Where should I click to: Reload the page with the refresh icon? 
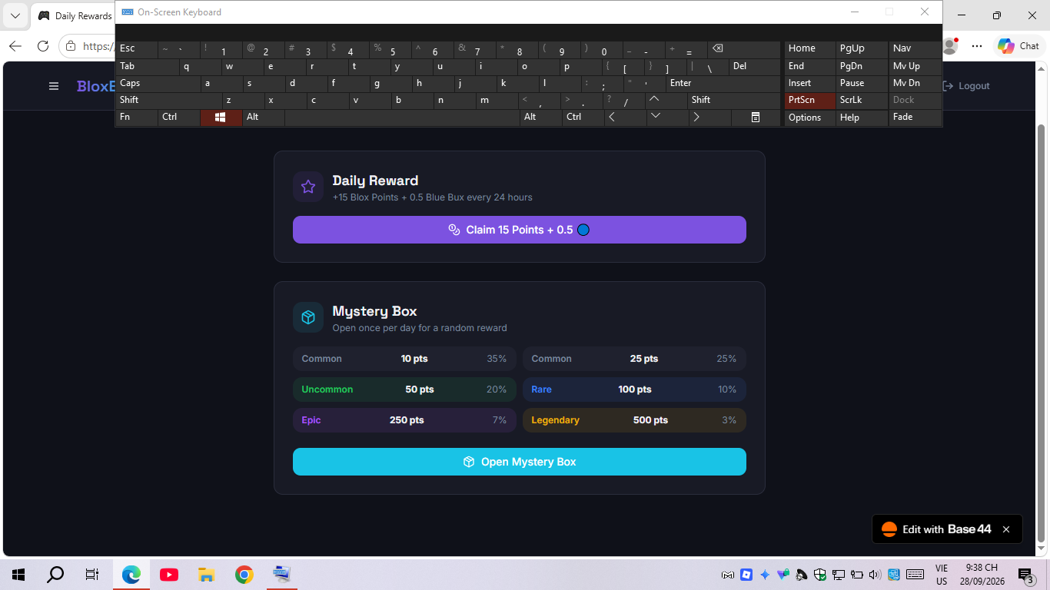43,46
